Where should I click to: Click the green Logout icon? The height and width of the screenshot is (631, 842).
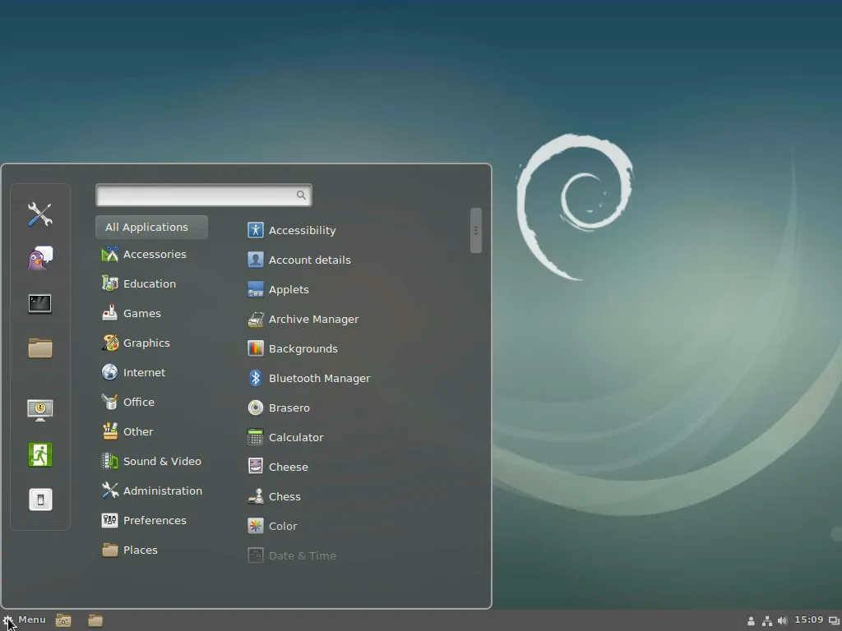(40, 455)
